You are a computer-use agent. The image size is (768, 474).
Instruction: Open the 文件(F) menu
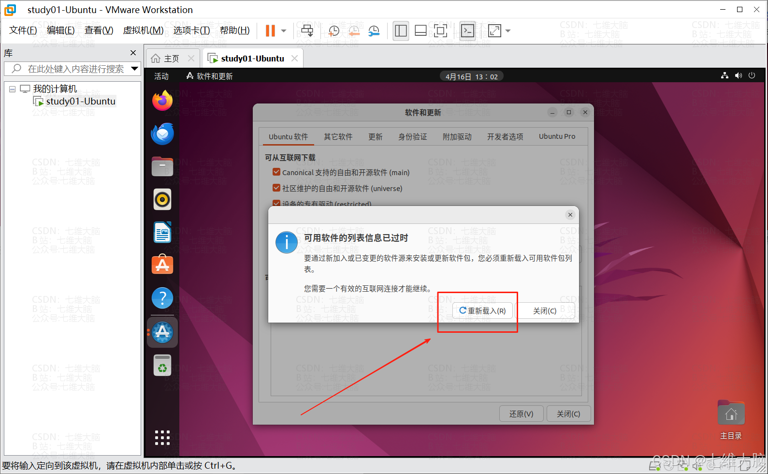coord(23,30)
